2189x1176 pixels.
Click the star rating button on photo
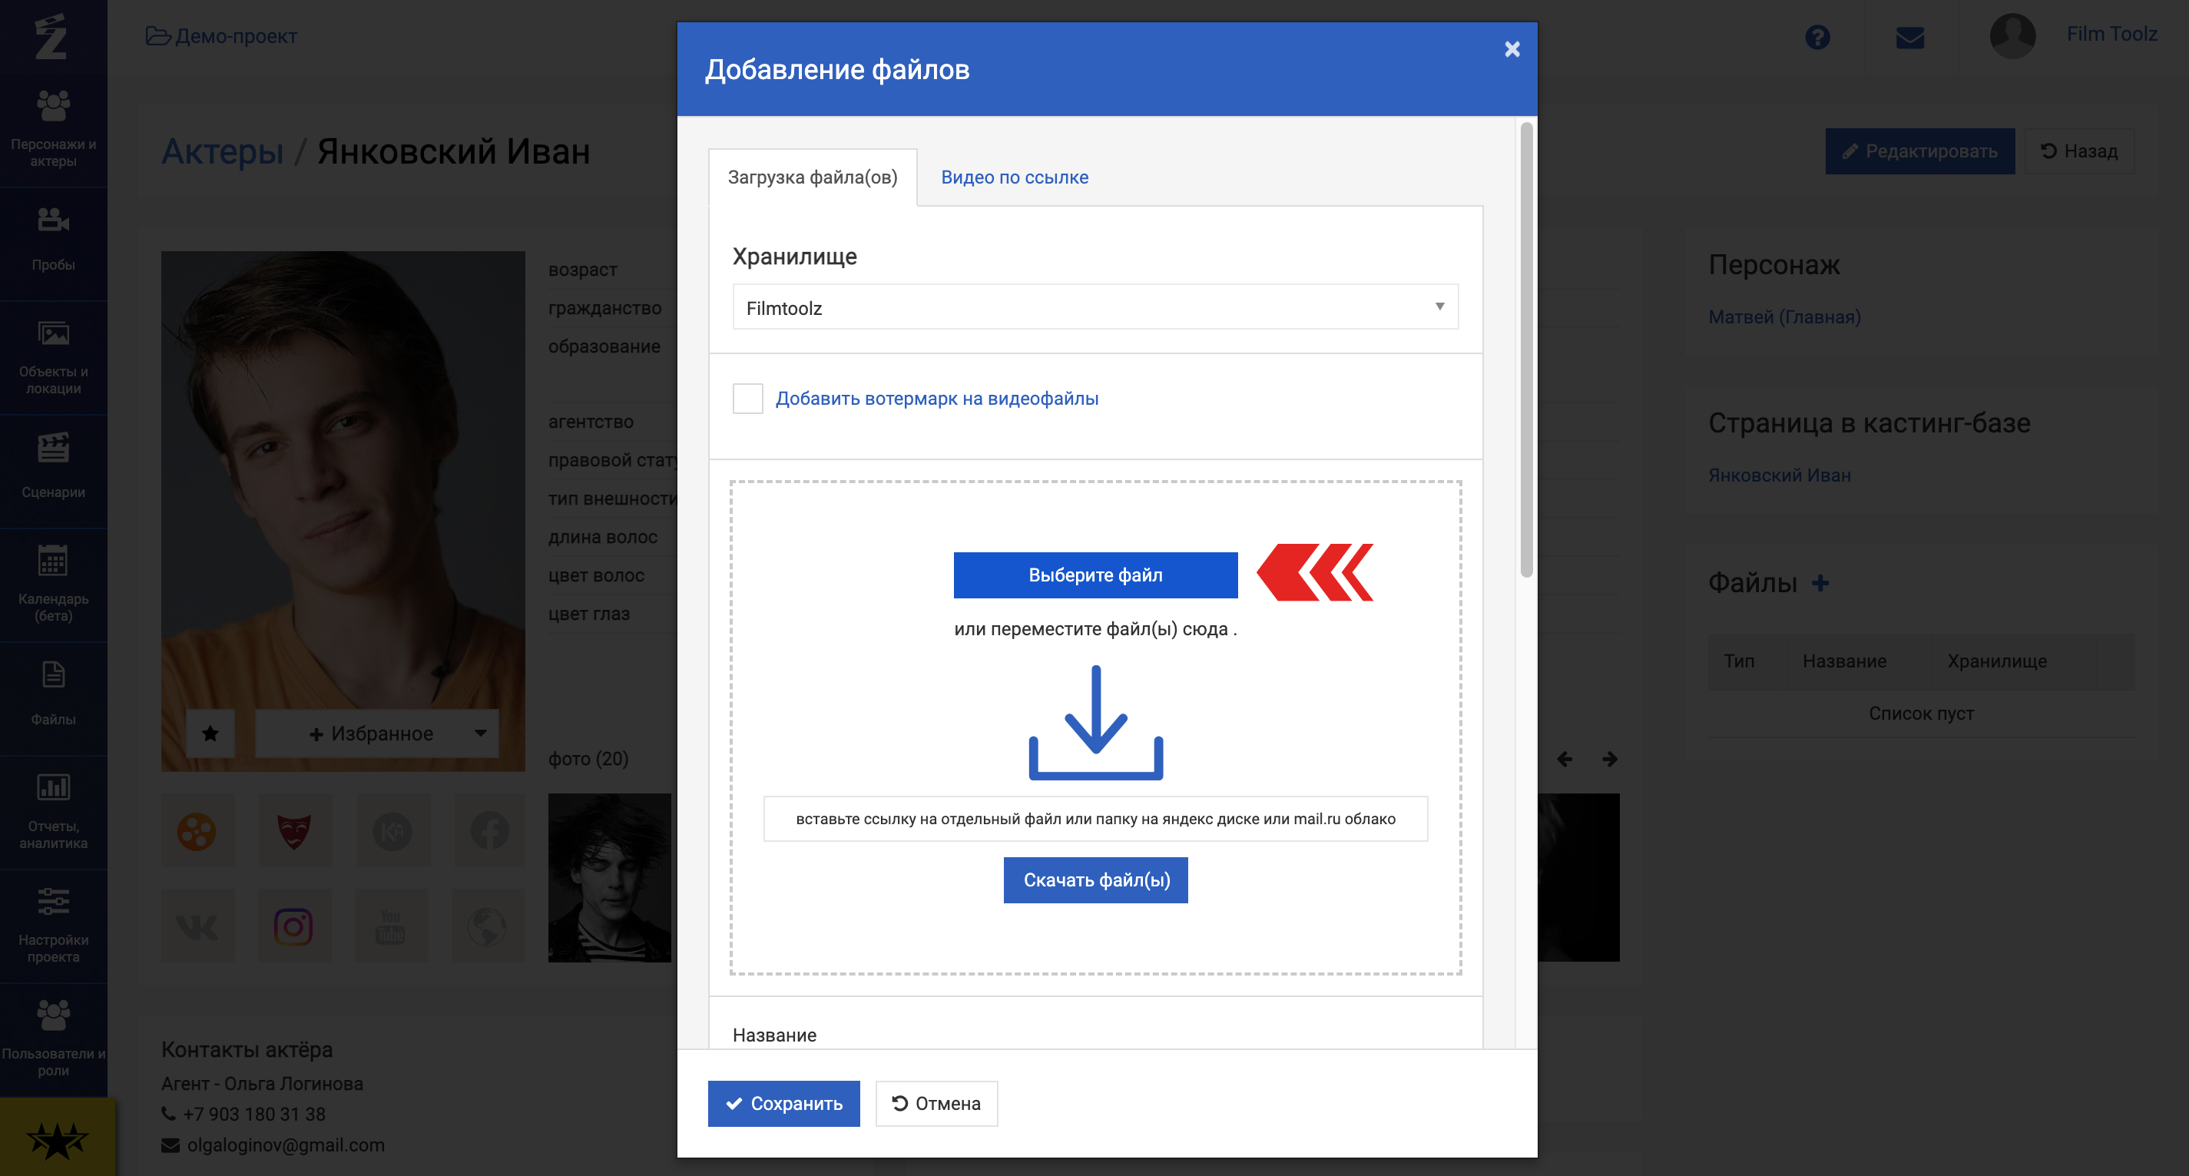click(210, 734)
